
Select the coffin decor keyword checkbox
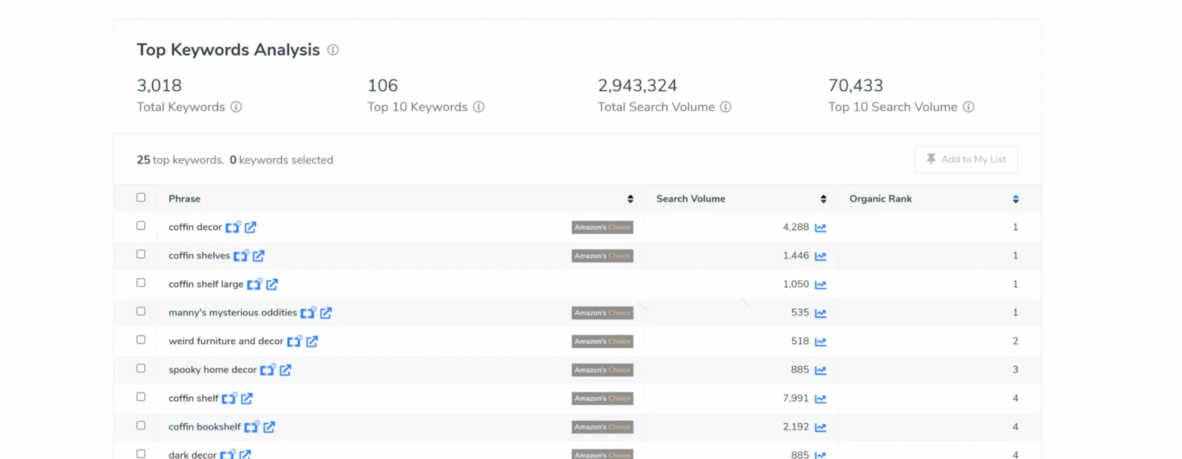(141, 226)
